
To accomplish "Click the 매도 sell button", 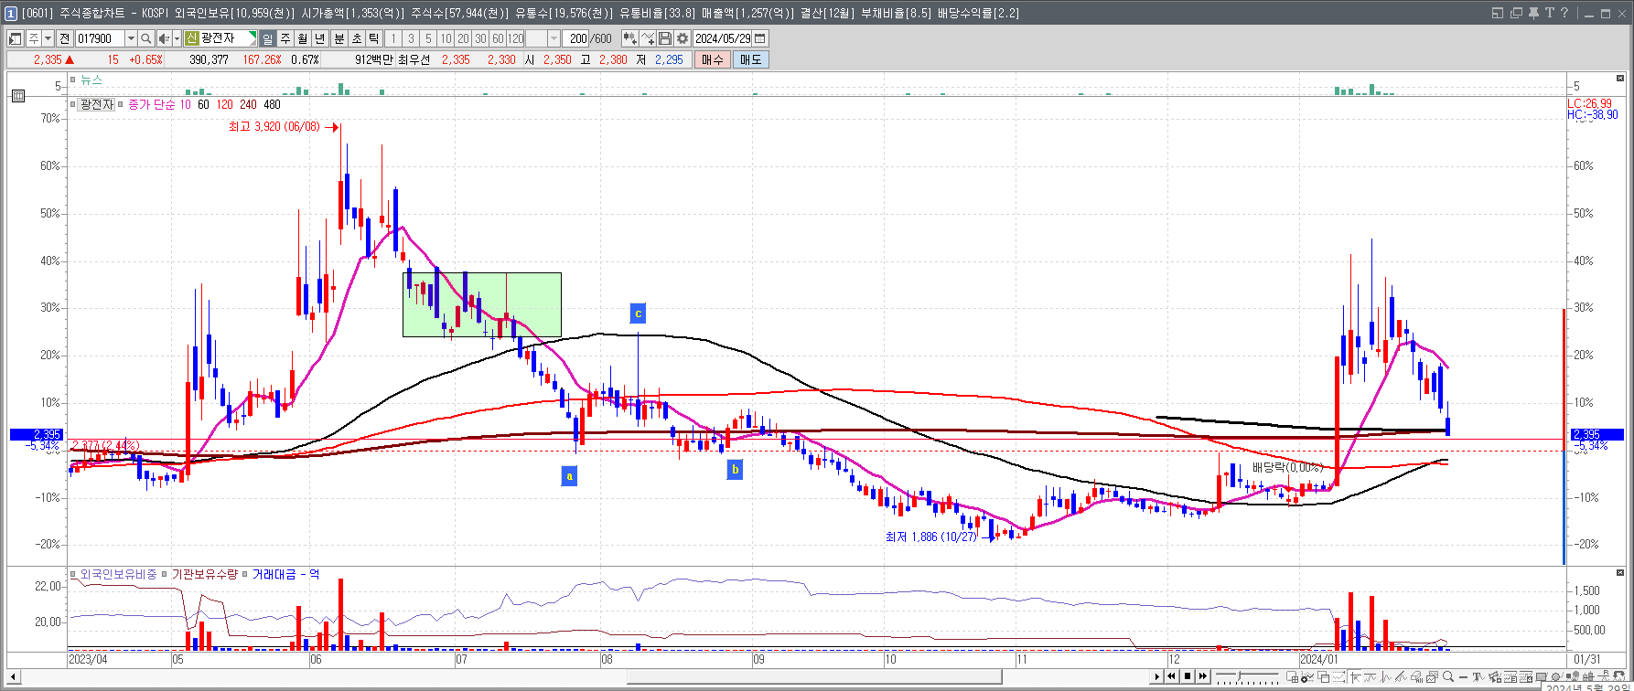I will coord(750,59).
